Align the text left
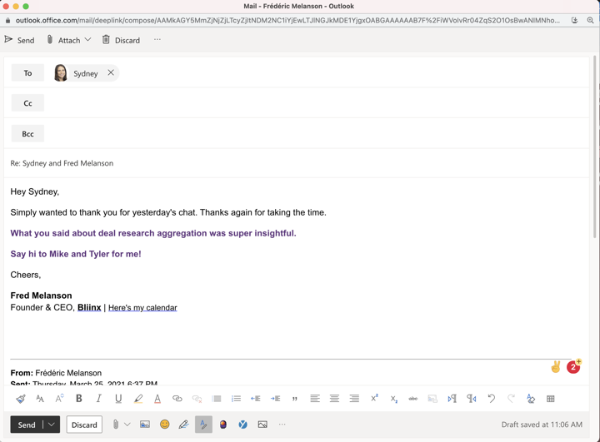This screenshot has width=600, height=442. coord(315,399)
